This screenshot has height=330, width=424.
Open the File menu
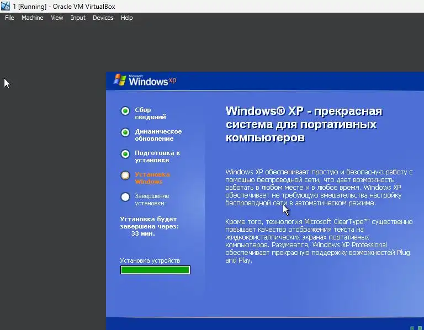coord(9,18)
